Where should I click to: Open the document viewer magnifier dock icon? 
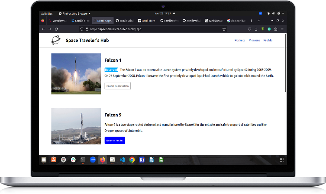coord(112,160)
